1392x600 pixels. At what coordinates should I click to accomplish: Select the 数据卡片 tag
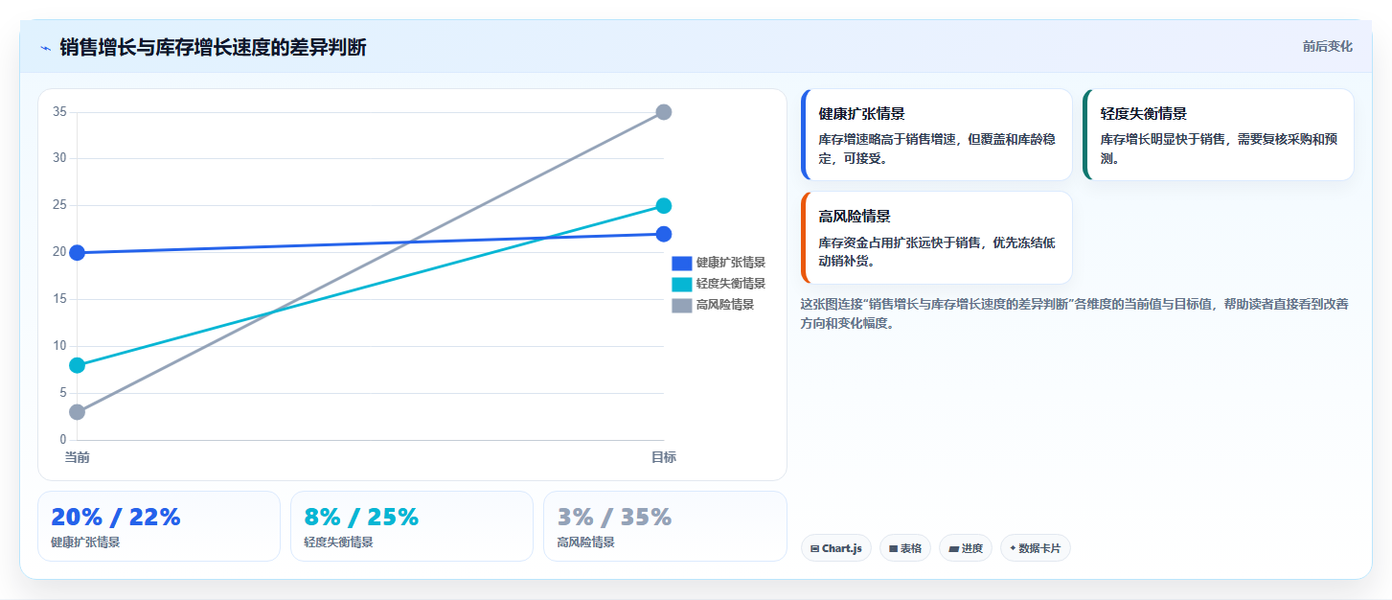tap(1036, 548)
